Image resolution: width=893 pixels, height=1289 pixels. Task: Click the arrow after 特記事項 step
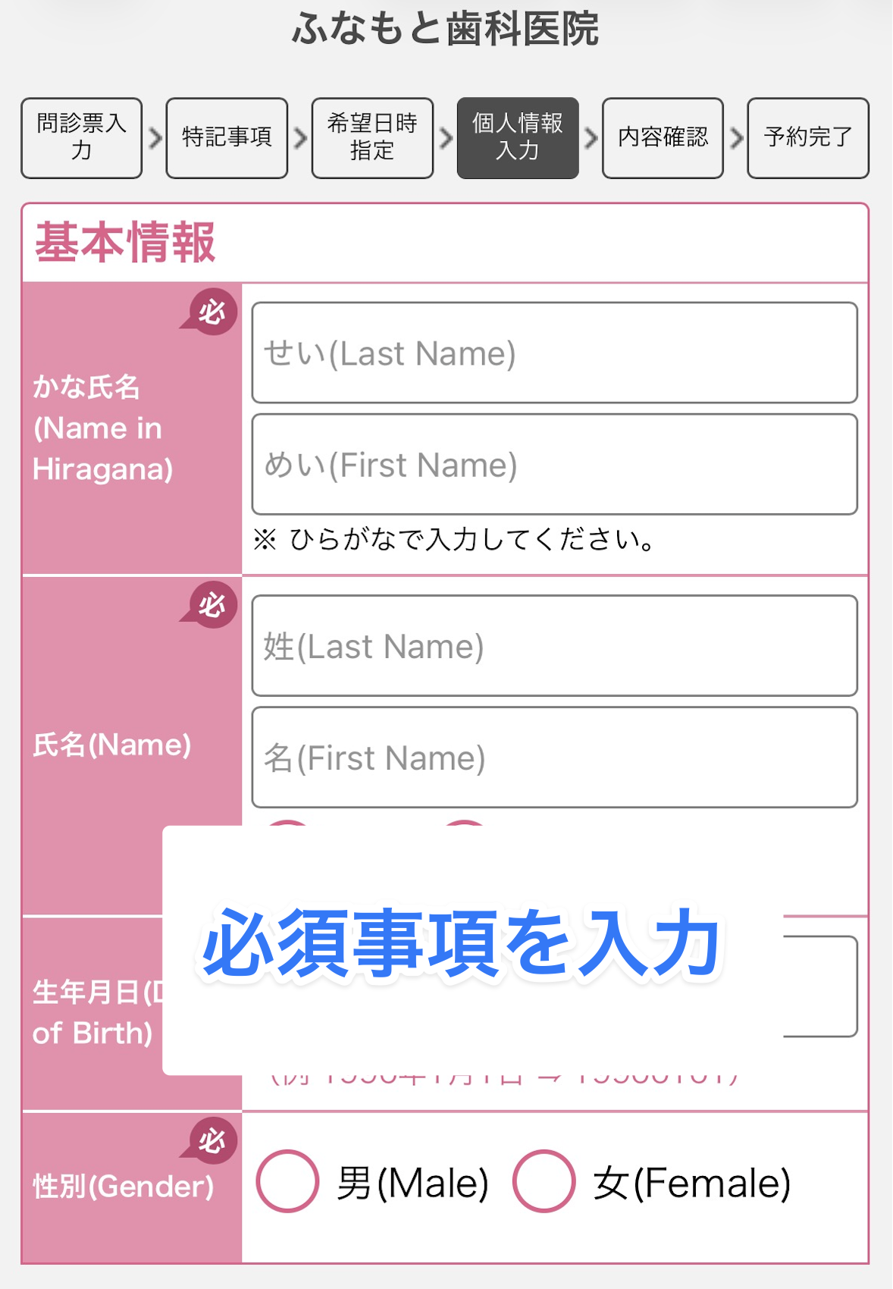tap(300, 138)
